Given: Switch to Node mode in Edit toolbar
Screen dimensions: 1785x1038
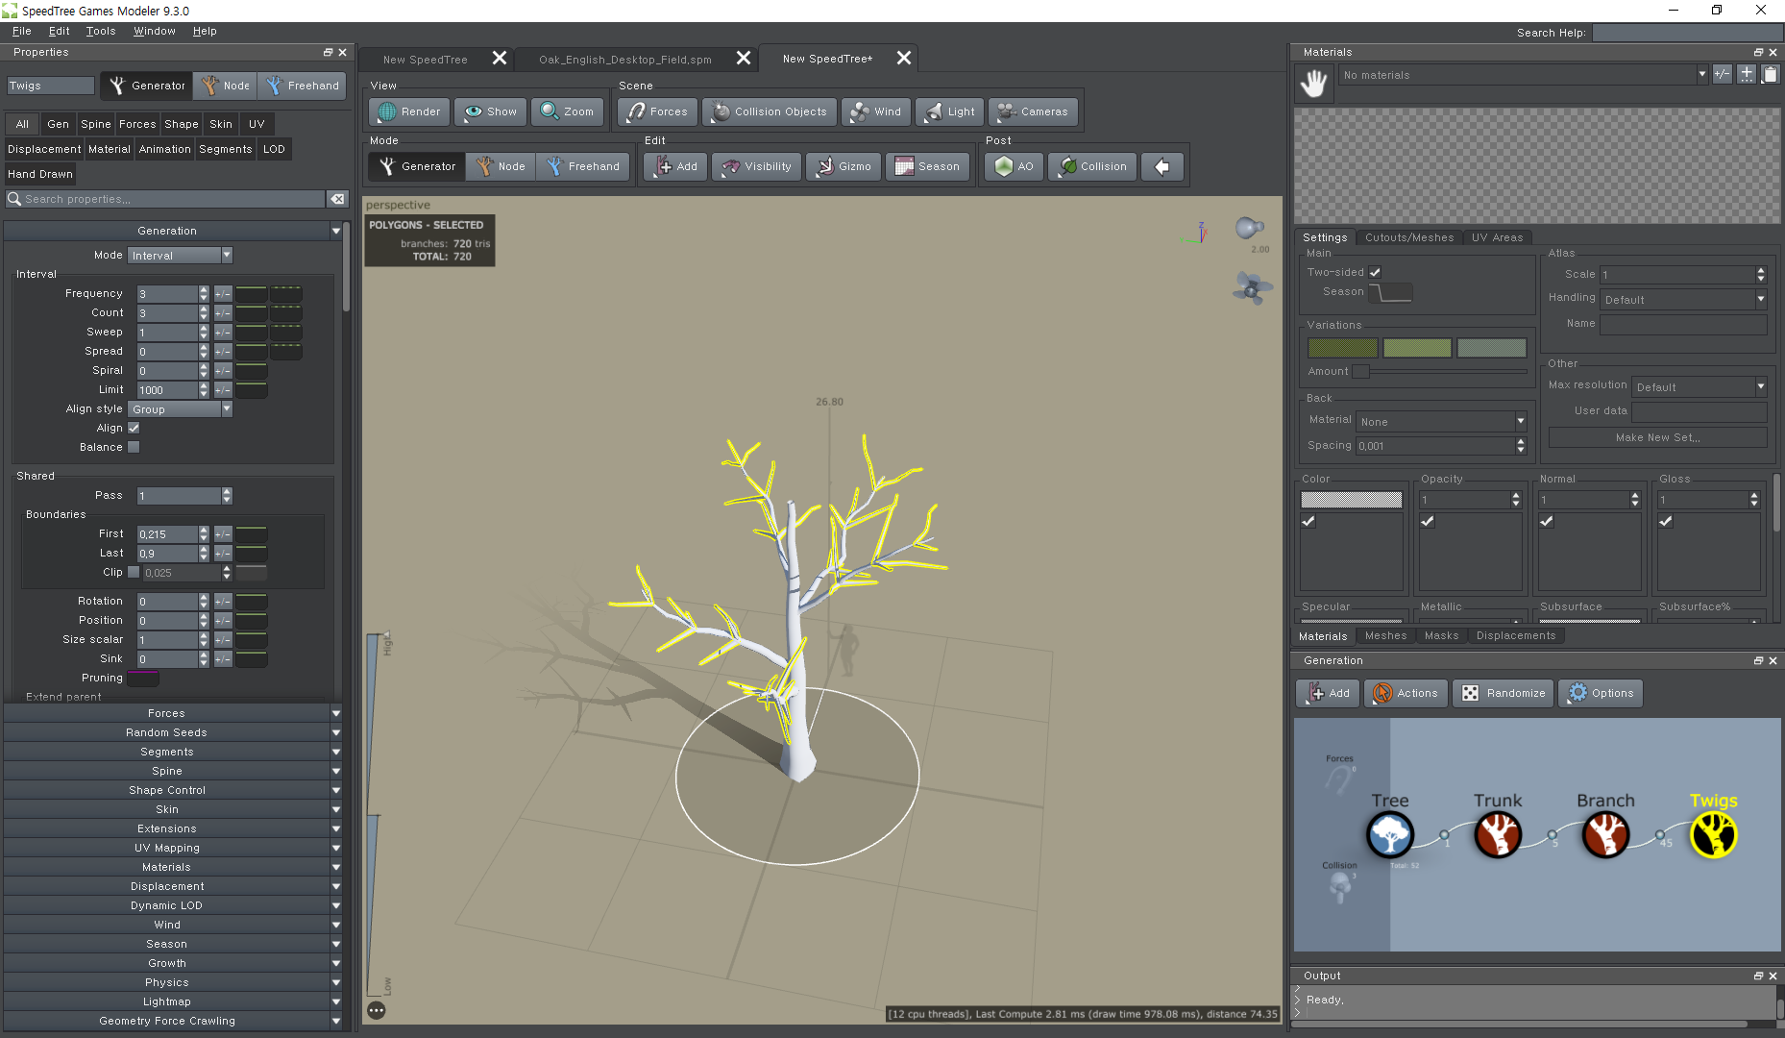Looking at the screenshot, I should (x=499, y=166).
